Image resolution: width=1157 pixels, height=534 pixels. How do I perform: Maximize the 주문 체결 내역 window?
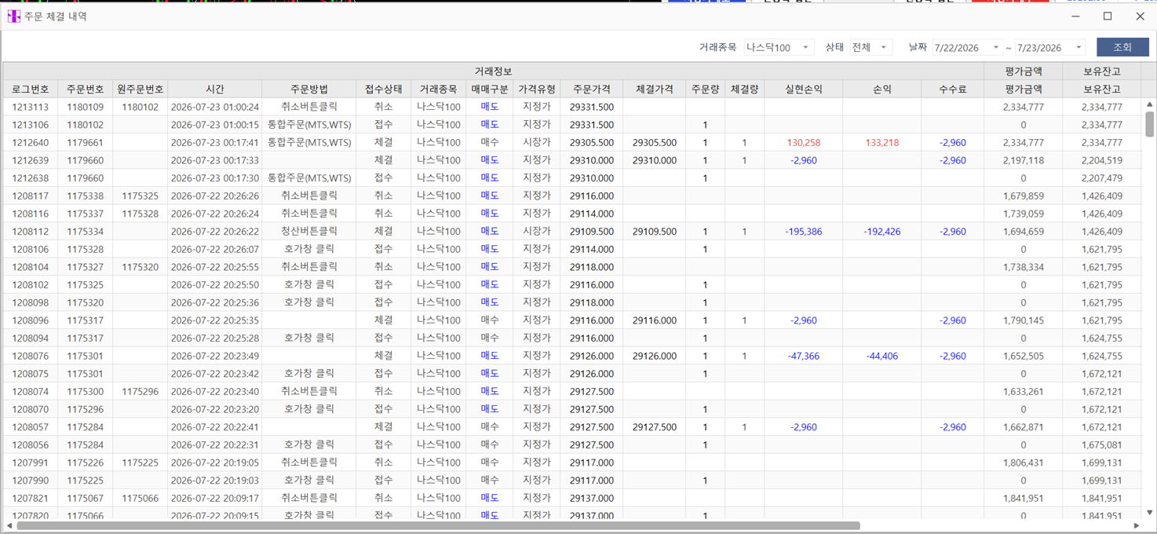pyautogui.click(x=1108, y=16)
